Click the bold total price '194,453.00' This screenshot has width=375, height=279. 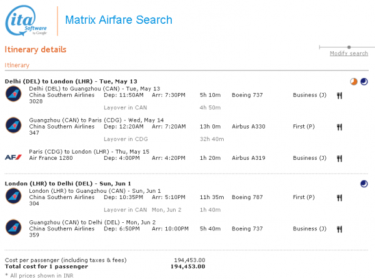pos(187,267)
